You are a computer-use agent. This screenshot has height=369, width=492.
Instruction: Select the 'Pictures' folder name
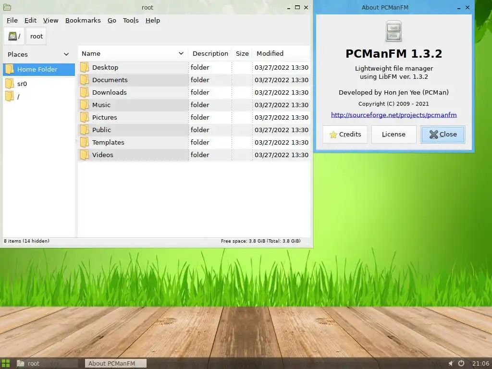104,117
